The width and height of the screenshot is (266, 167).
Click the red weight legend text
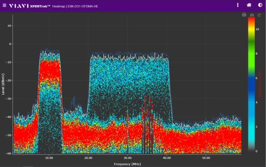pos(259,84)
